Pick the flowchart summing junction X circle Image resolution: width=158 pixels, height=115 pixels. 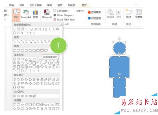click(x=30, y=109)
